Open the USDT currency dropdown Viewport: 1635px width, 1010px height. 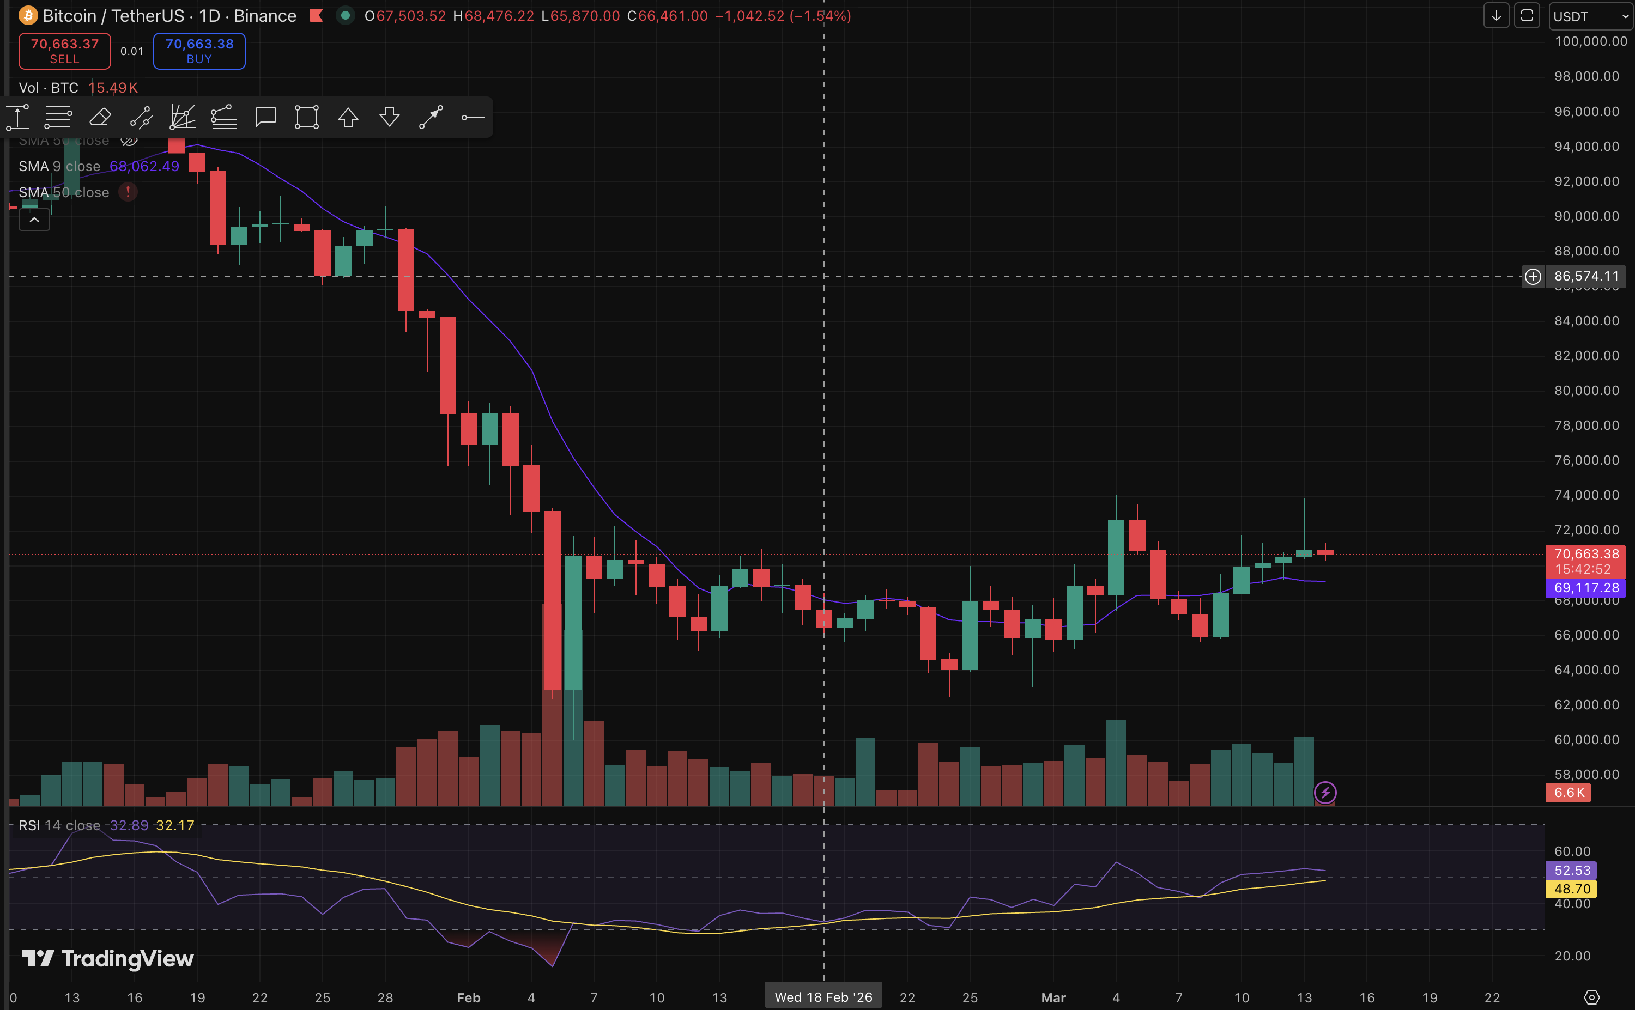click(x=1590, y=16)
